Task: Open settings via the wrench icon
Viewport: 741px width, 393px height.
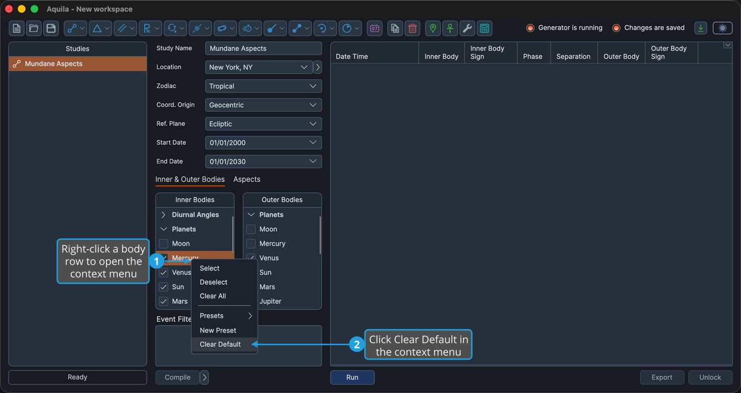Action: click(467, 28)
